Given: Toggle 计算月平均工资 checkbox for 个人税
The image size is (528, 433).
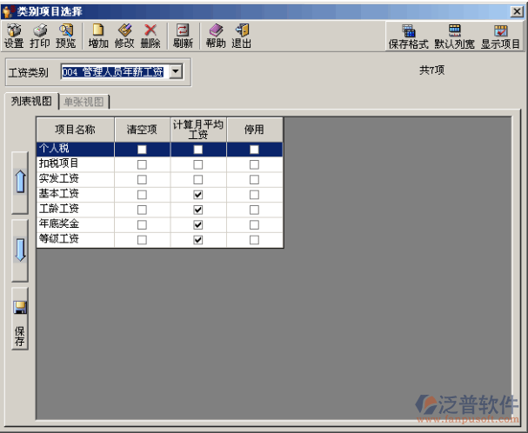Looking at the screenshot, I should (x=198, y=150).
